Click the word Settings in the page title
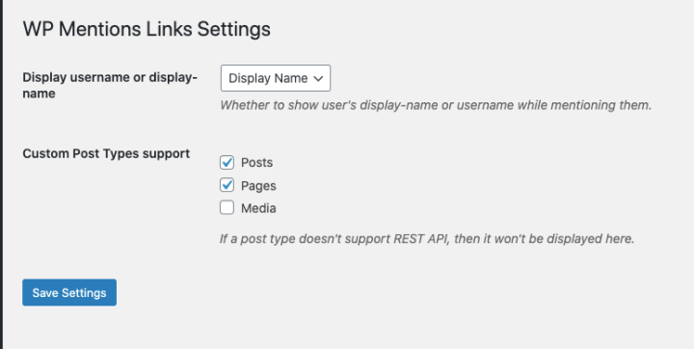 coord(233,29)
